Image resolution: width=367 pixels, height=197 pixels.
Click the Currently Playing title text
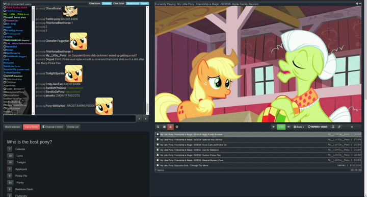pos(206,4)
